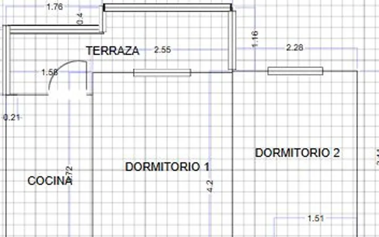Image resolution: width=379 pixels, height=237 pixels.
Task: Select the vertical 1.16 dimension text
Action: pyautogui.click(x=255, y=39)
